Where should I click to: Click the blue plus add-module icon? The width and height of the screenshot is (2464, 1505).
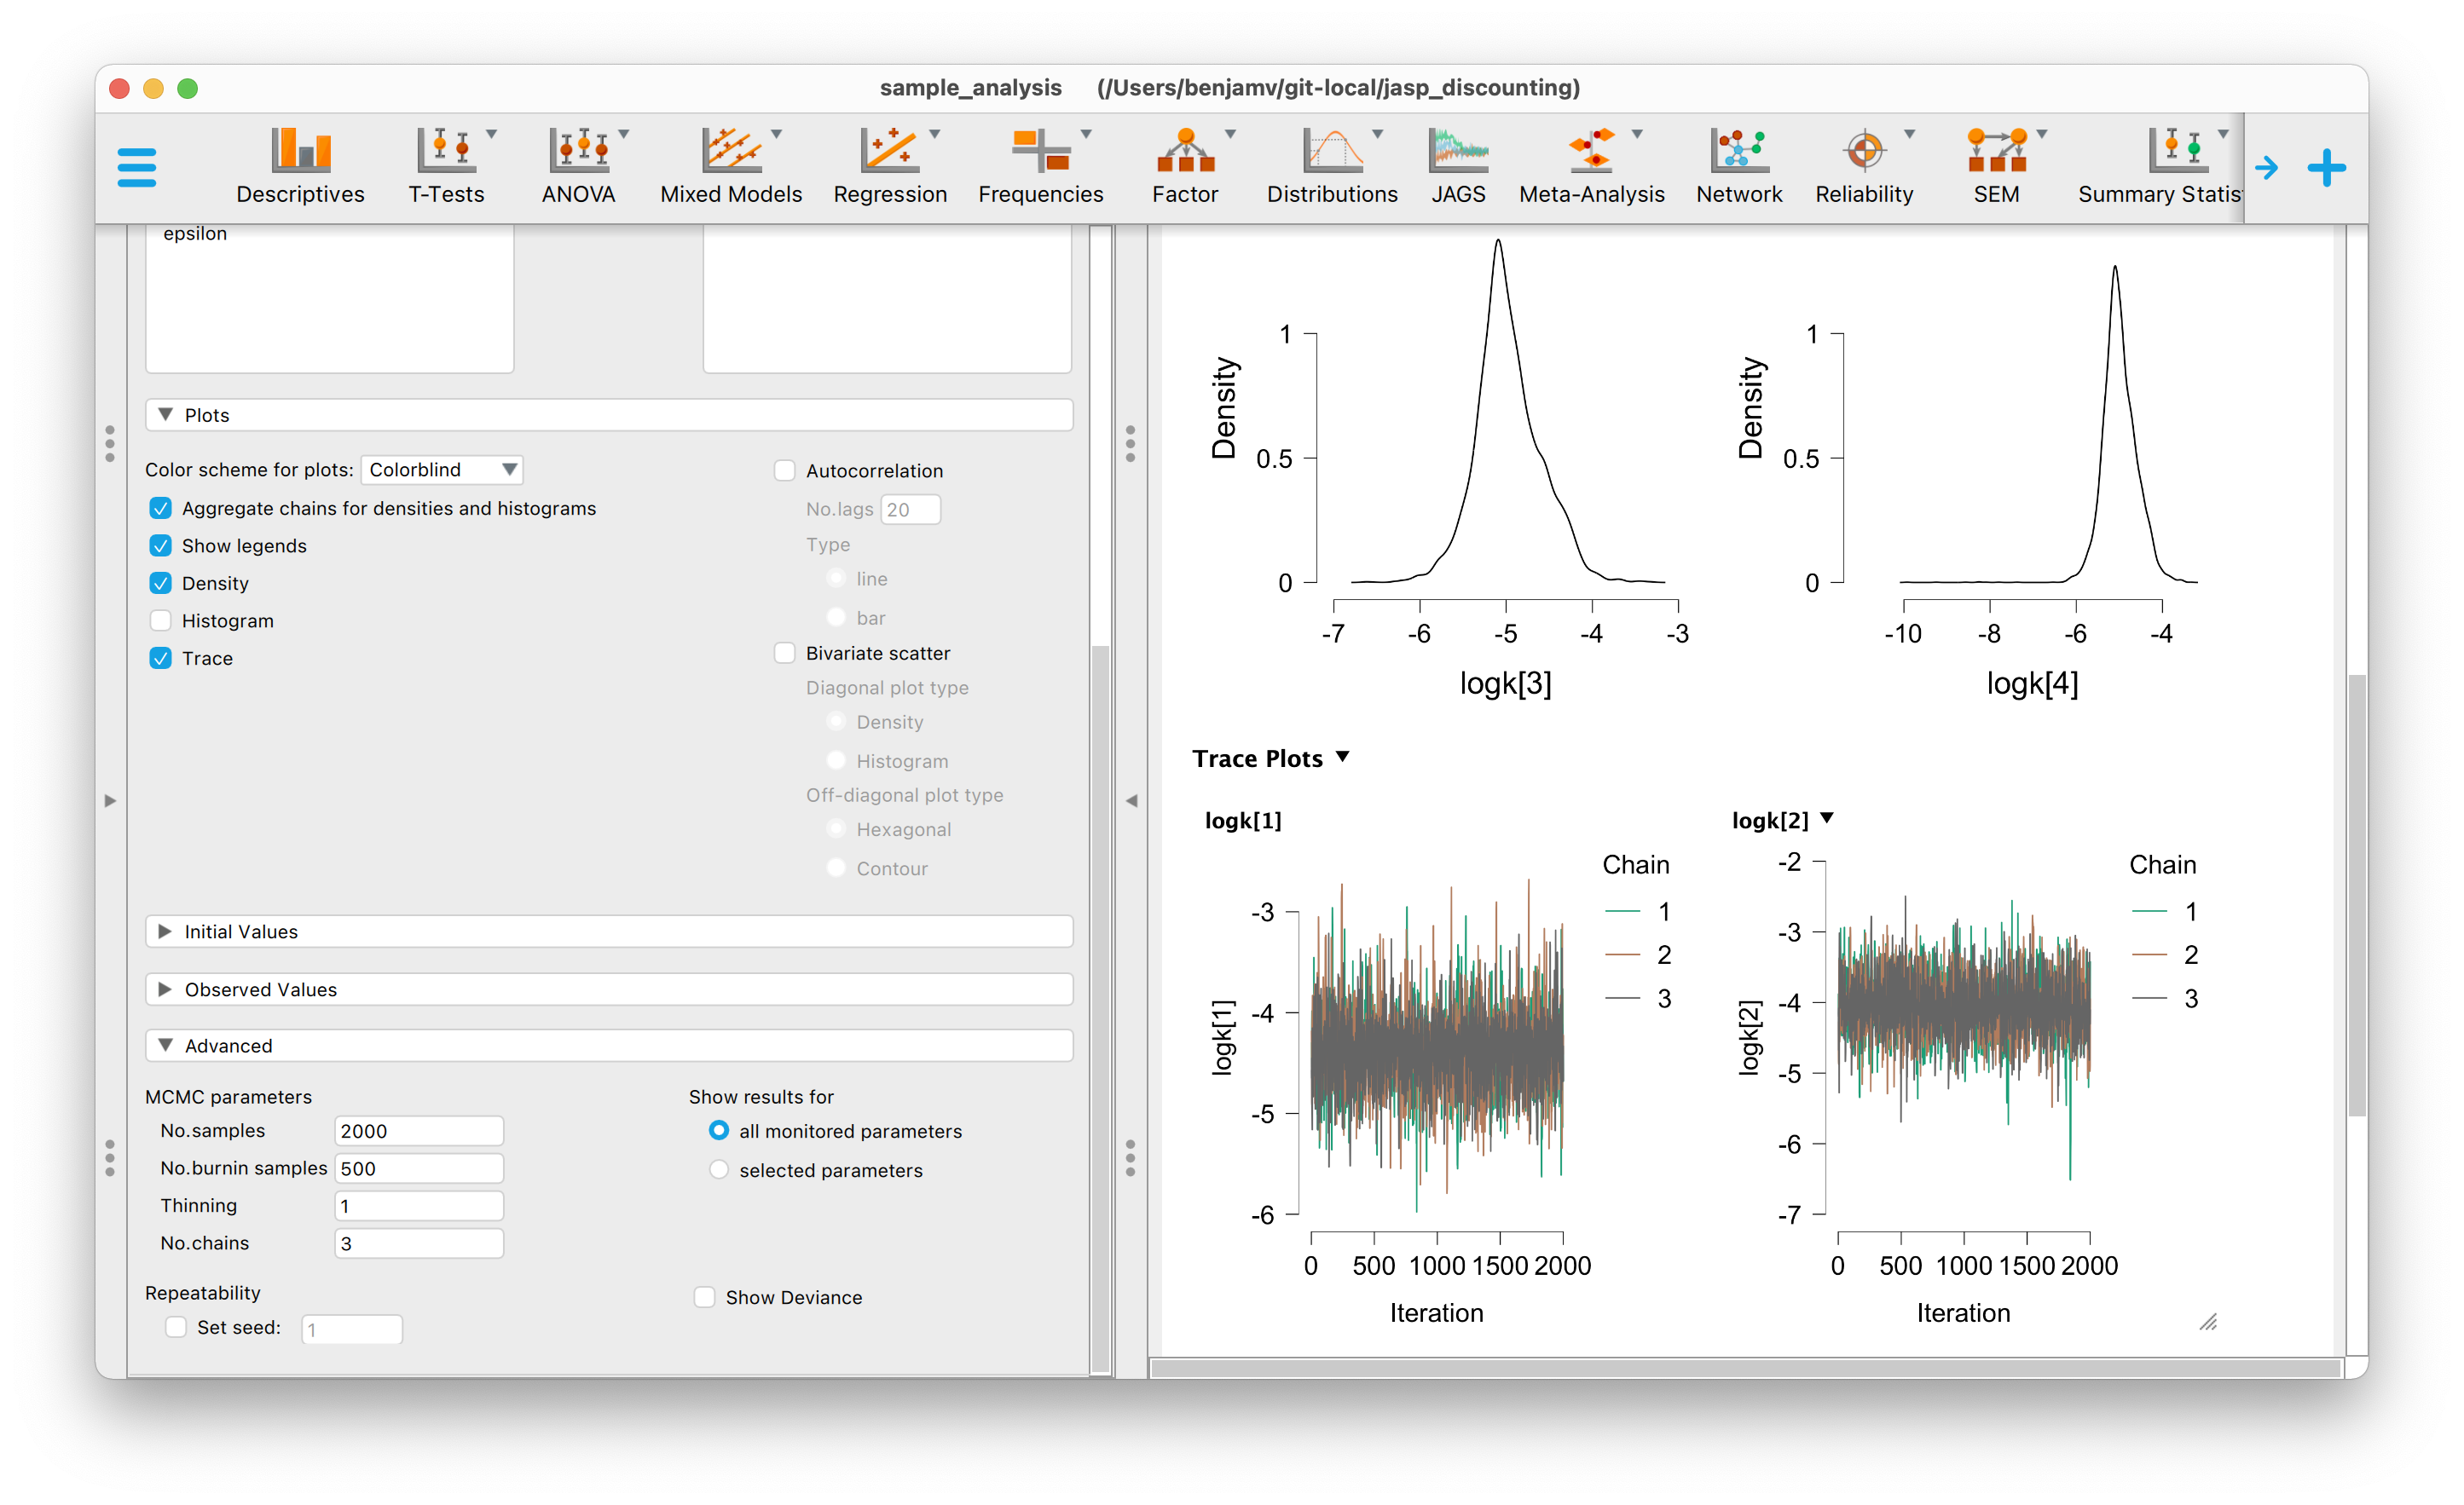click(x=2326, y=168)
